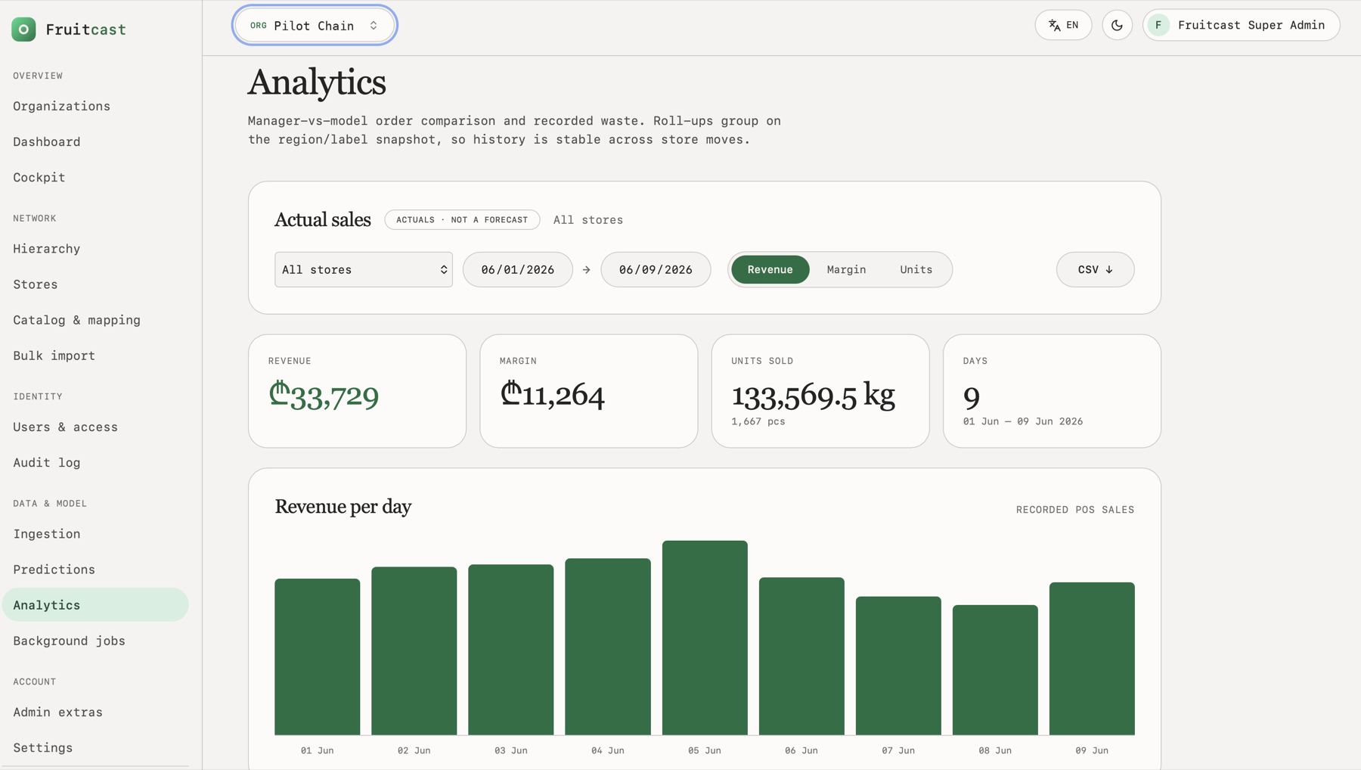View the Audit log
The width and height of the screenshot is (1361, 770).
(95, 462)
